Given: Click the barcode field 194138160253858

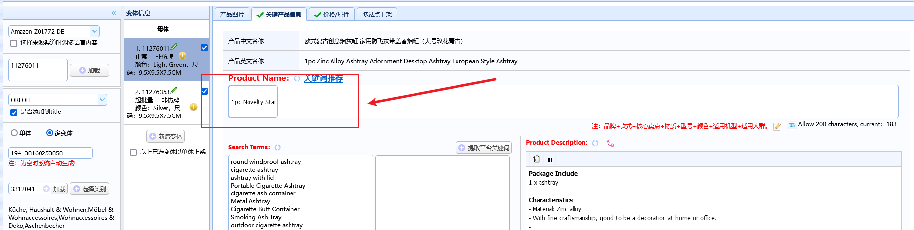Looking at the screenshot, I should 50,153.
